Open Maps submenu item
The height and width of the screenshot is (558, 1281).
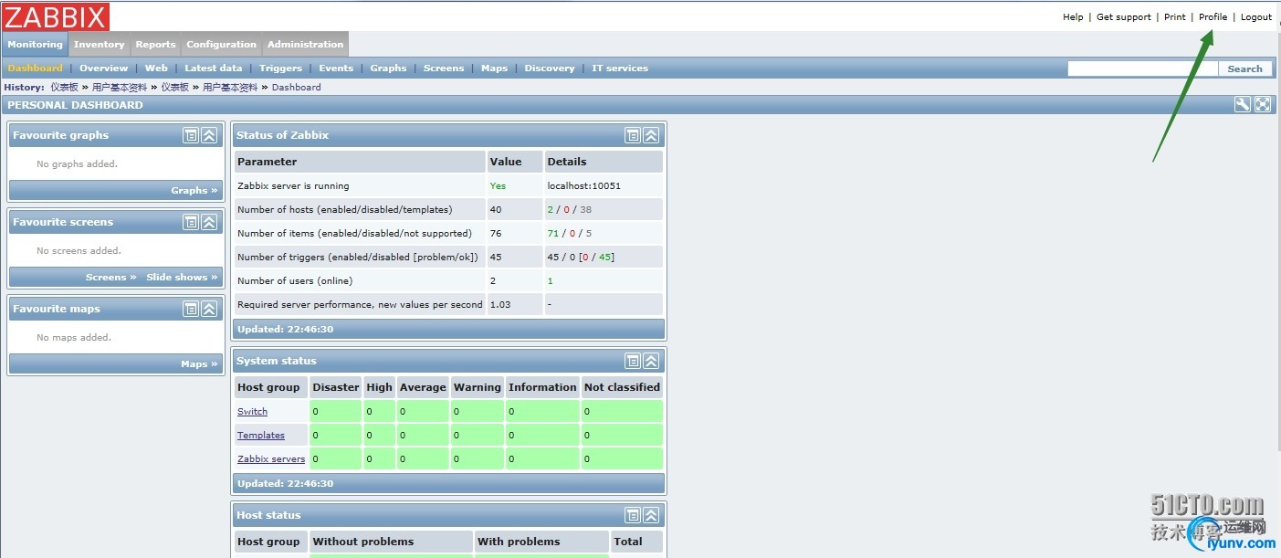tap(494, 68)
